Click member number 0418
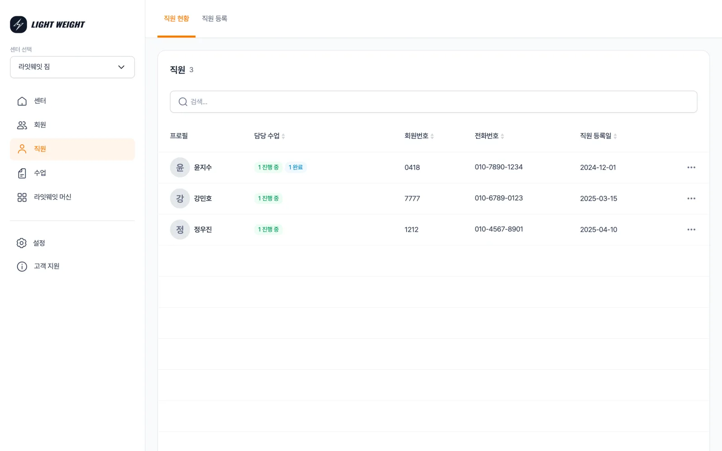 pos(412,167)
